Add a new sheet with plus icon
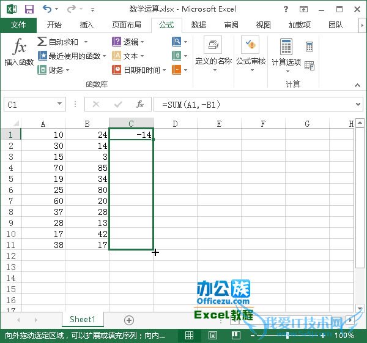Screen dimensions: 367x343 coord(129,320)
